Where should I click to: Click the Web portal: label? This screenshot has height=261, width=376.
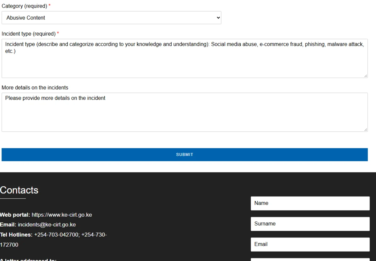15,215
